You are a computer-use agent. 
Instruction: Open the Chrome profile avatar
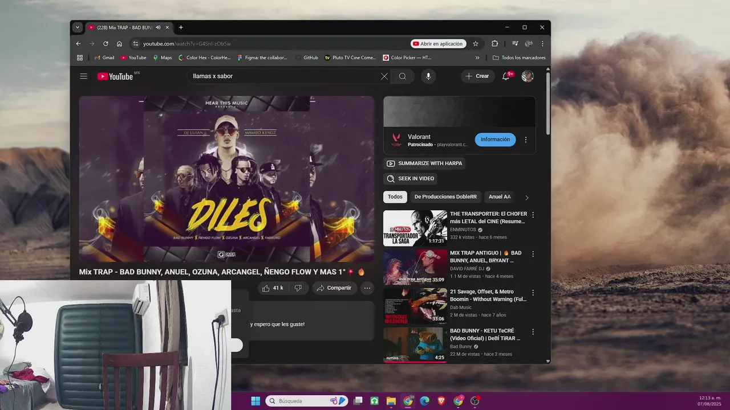pos(529,44)
